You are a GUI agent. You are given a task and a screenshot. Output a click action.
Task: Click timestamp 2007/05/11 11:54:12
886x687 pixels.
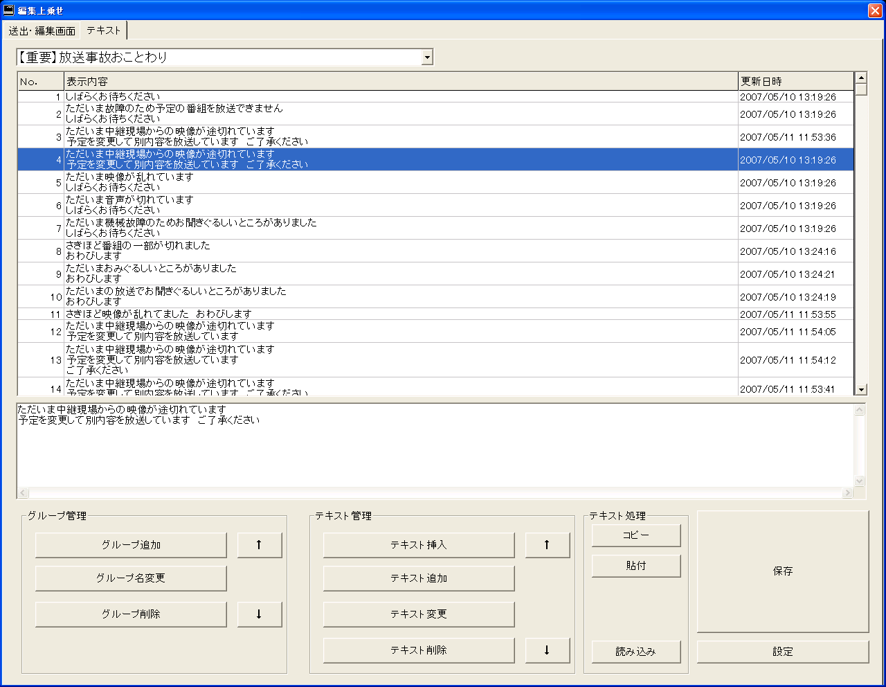tap(788, 360)
